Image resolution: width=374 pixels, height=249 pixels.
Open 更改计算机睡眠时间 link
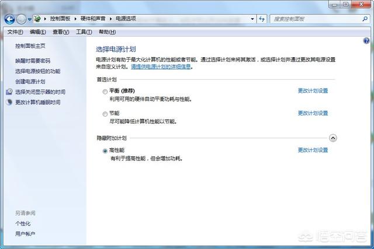click(x=38, y=103)
